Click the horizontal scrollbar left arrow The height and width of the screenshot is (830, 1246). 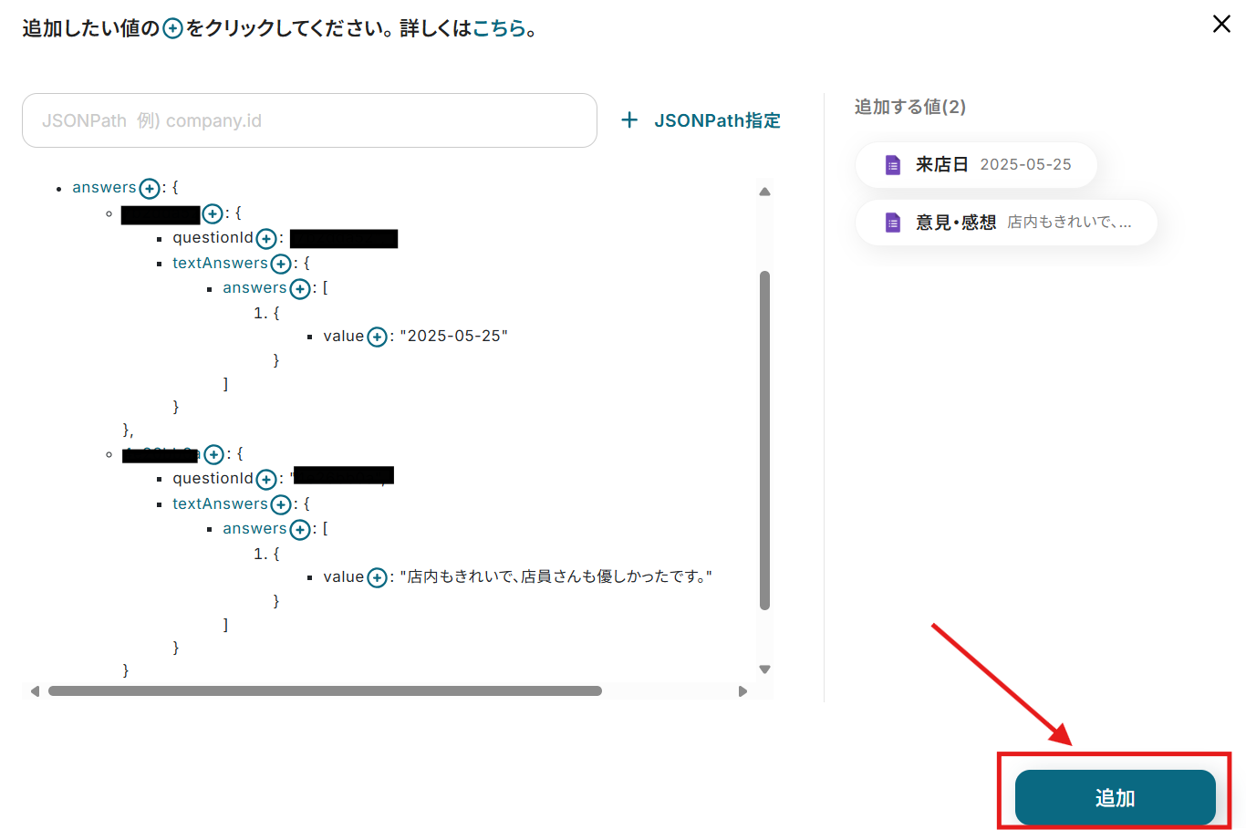click(x=35, y=691)
